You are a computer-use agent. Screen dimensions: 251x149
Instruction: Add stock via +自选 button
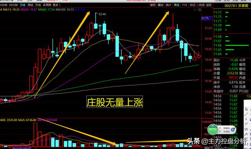coord(201,5)
